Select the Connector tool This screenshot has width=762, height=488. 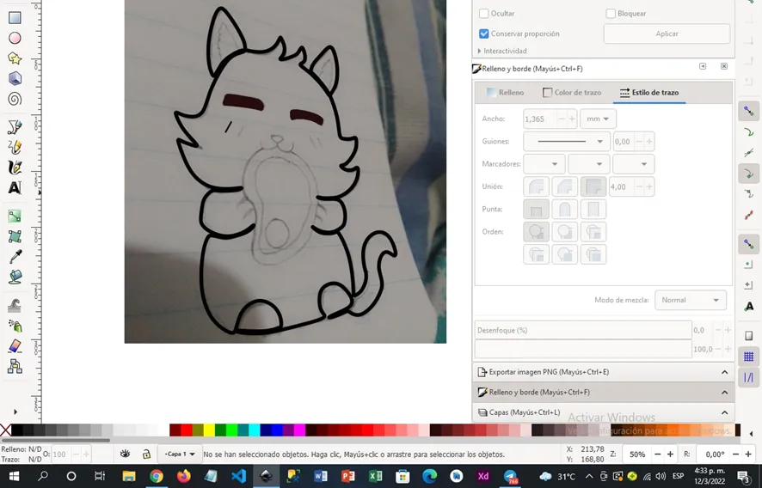point(15,366)
